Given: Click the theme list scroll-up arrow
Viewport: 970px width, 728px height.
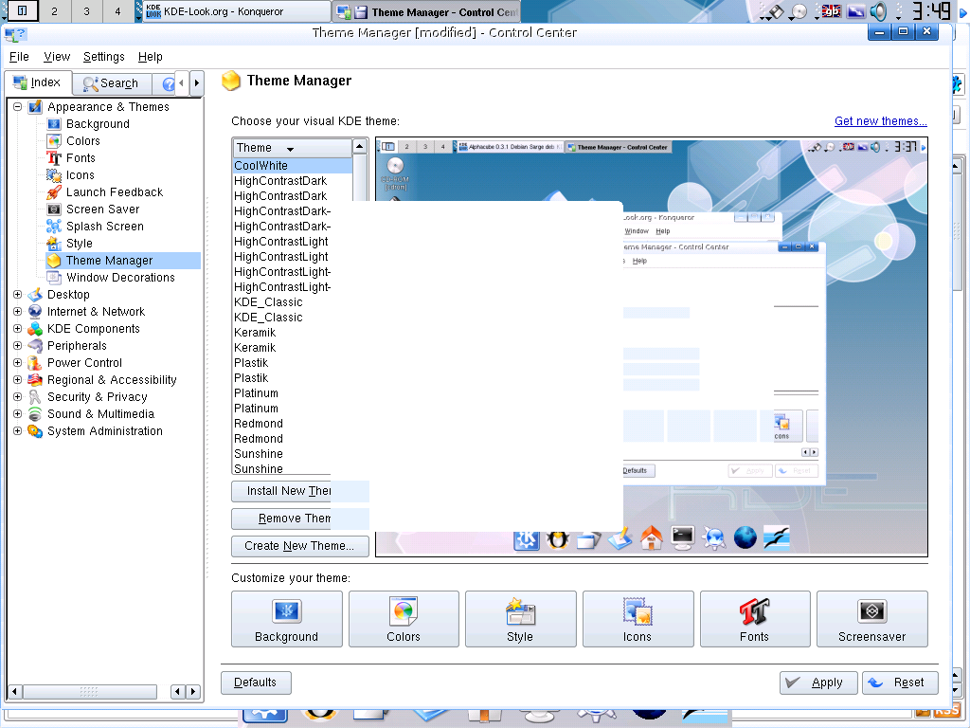Looking at the screenshot, I should tap(359, 147).
